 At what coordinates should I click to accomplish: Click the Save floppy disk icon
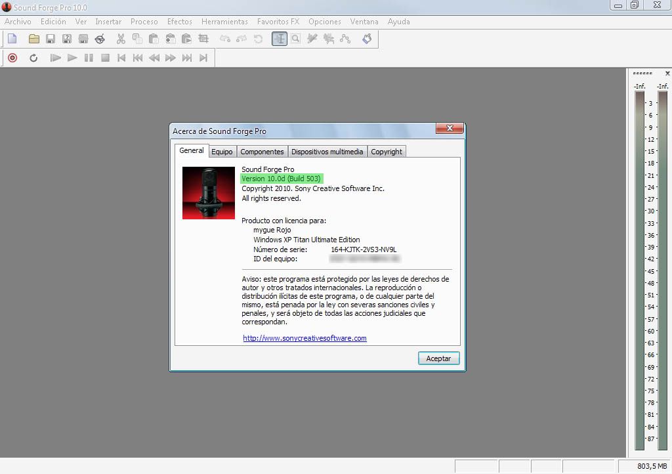pos(50,39)
